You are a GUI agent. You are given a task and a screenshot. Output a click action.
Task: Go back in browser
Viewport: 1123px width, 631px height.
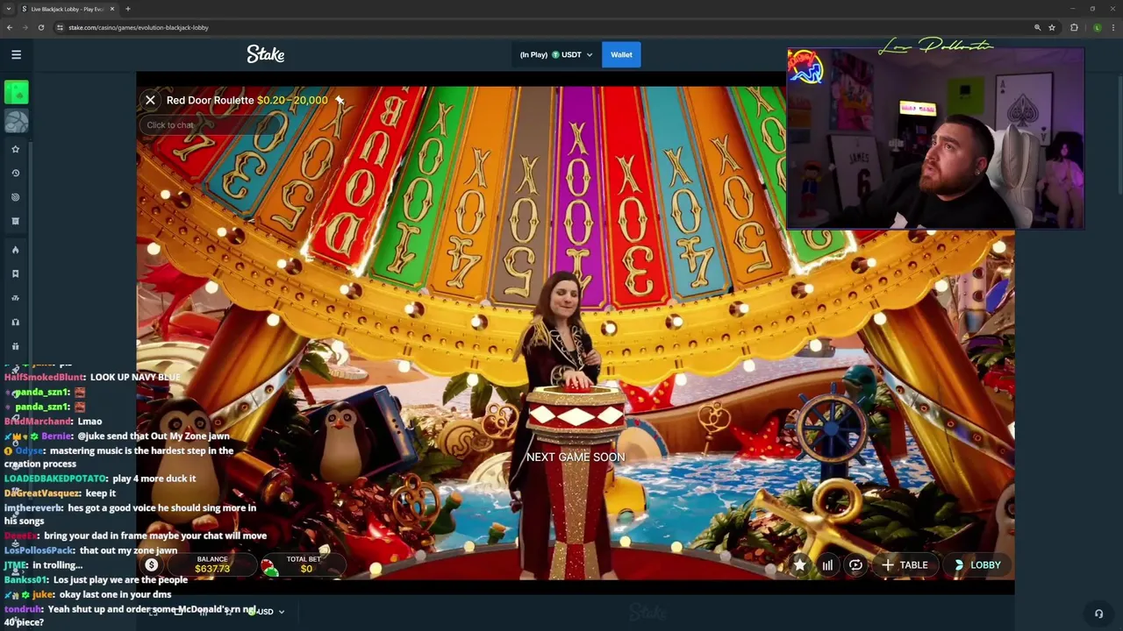[x=10, y=27]
